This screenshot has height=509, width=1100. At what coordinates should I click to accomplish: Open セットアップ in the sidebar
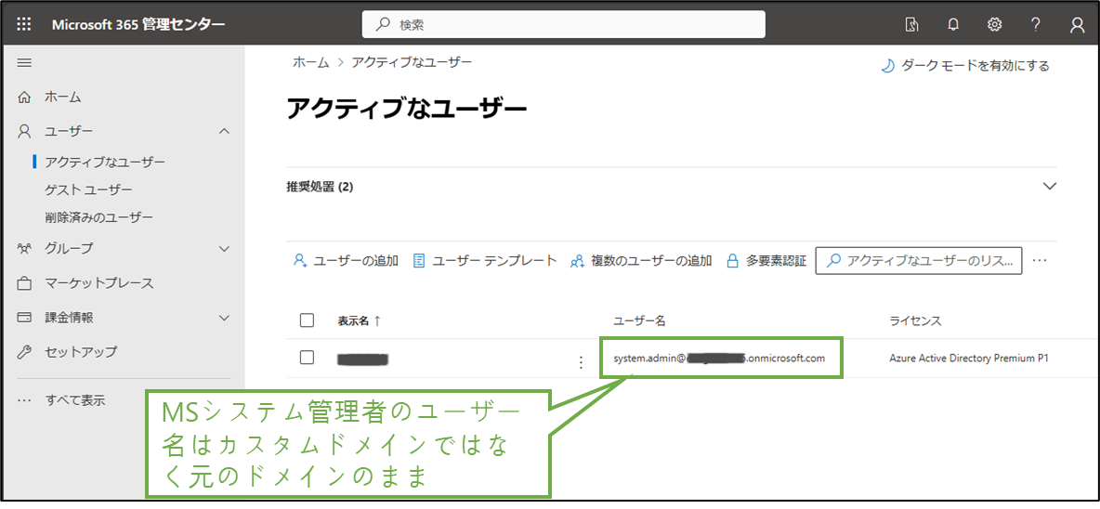click(82, 352)
